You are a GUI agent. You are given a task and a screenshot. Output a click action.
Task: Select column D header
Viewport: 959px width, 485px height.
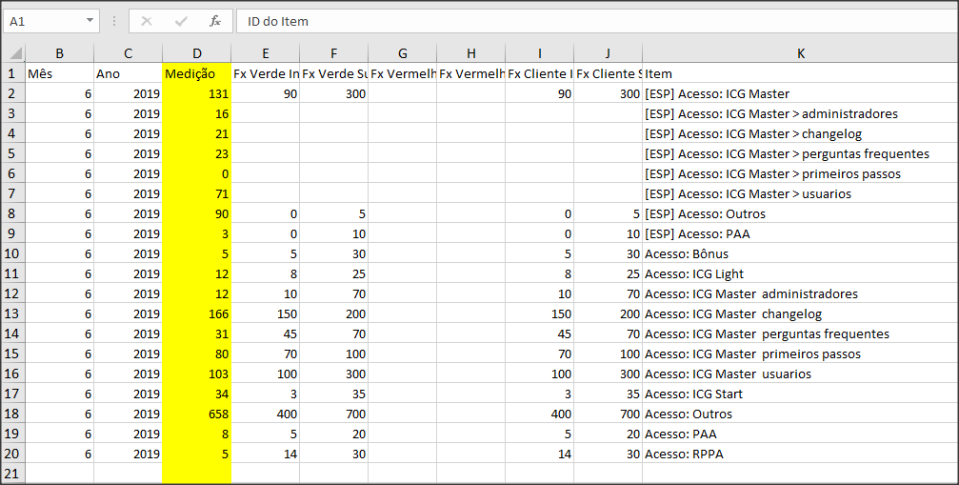196,53
